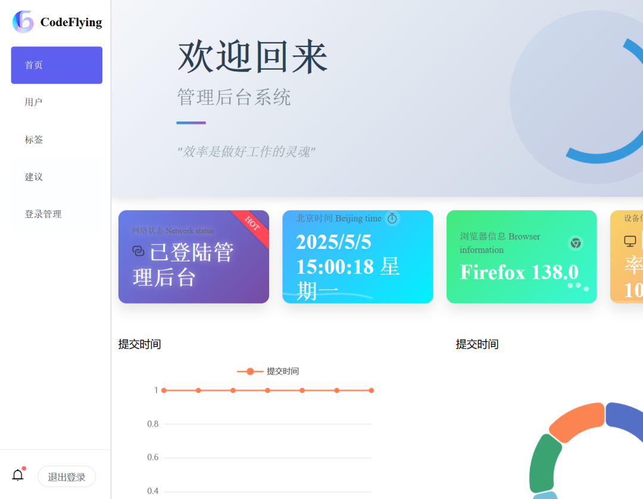The height and width of the screenshot is (499, 643).
Task: Open the 标签 menu item
Action: pyautogui.click(x=57, y=140)
